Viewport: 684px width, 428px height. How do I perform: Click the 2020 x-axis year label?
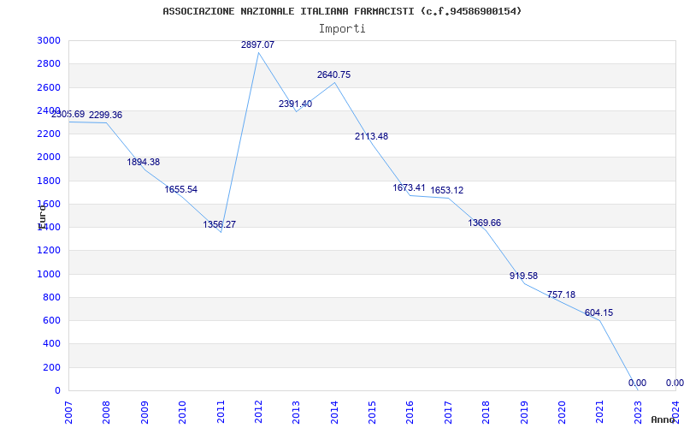562,412
